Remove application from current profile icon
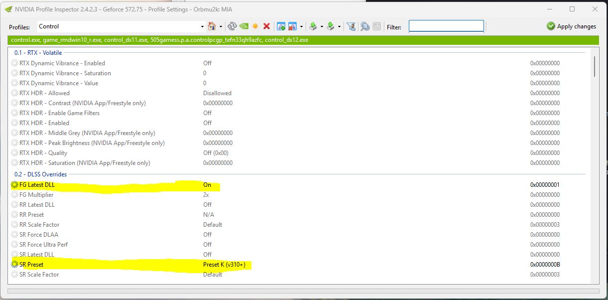The width and height of the screenshot is (608, 300). click(293, 26)
